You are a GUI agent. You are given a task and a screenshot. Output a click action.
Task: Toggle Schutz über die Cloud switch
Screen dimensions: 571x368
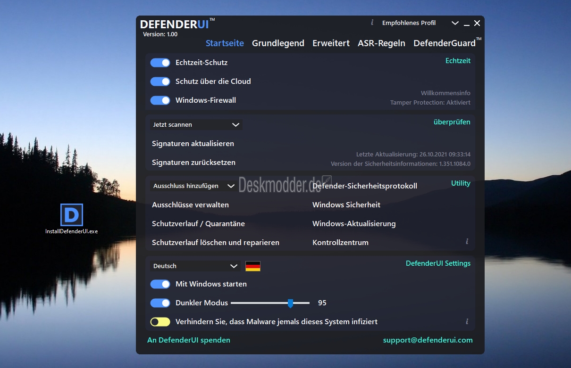click(160, 82)
